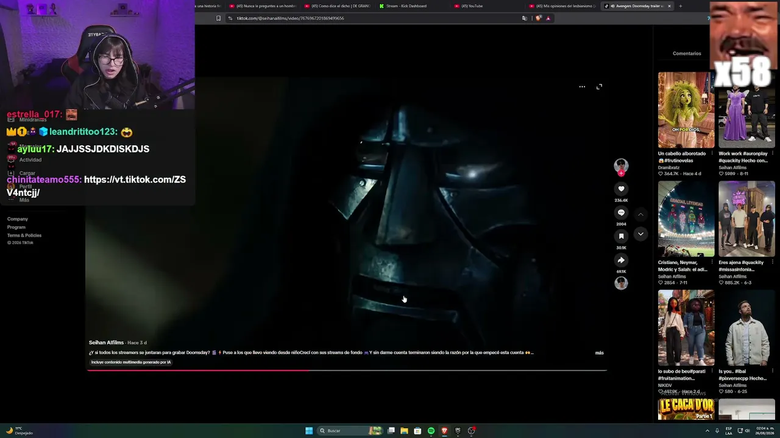Click Dramibratz channel name under thumbnail
Viewport: 780px width, 438px height.
(x=668, y=167)
